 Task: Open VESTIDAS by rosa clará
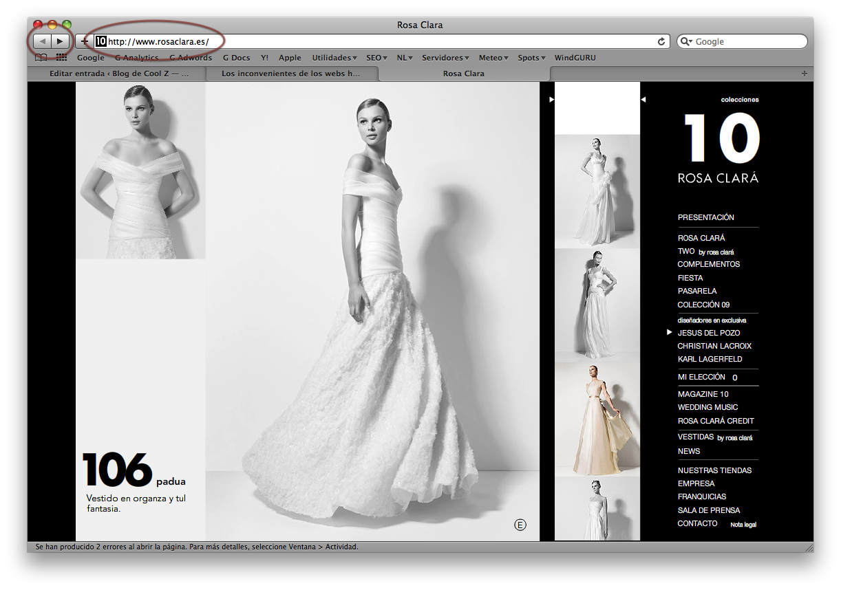pyautogui.click(x=715, y=437)
